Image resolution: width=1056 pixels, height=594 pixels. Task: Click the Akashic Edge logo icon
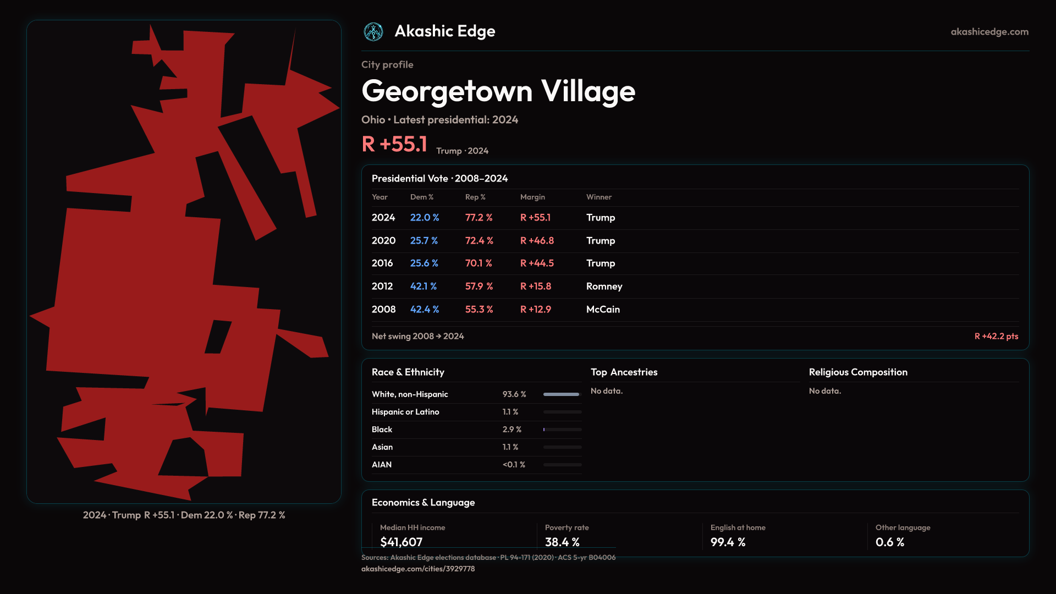click(x=373, y=32)
